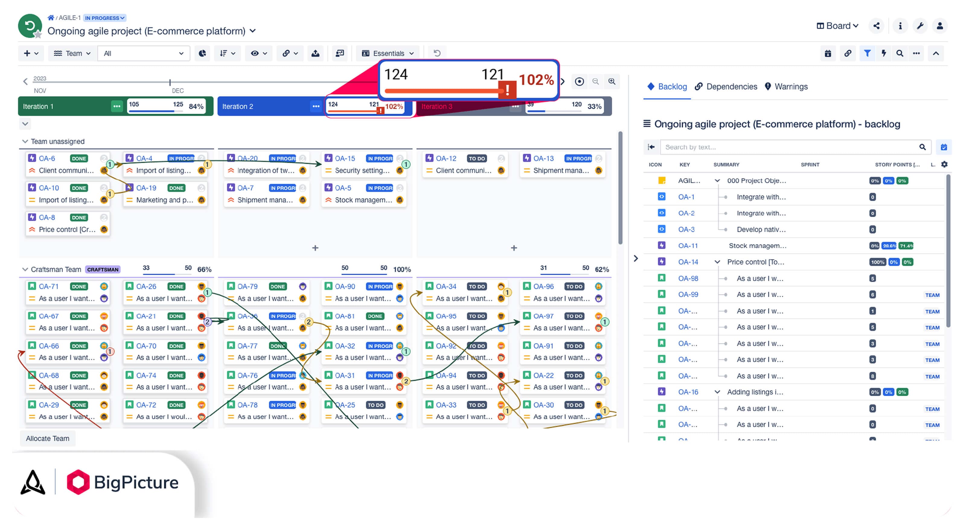The image size is (966, 530).
Task: Click the home breadcrumb icon
Action: coord(51,18)
